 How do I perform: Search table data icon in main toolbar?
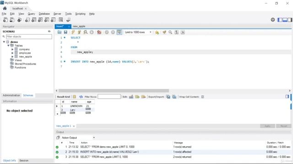[x=61, y=20]
